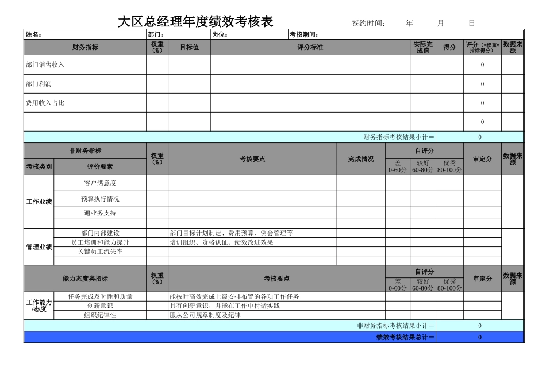Image resolution: width=546 pixels, height=386 pixels.
Task: Click the 实际完成值 column header
Action: pyautogui.click(x=423, y=47)
